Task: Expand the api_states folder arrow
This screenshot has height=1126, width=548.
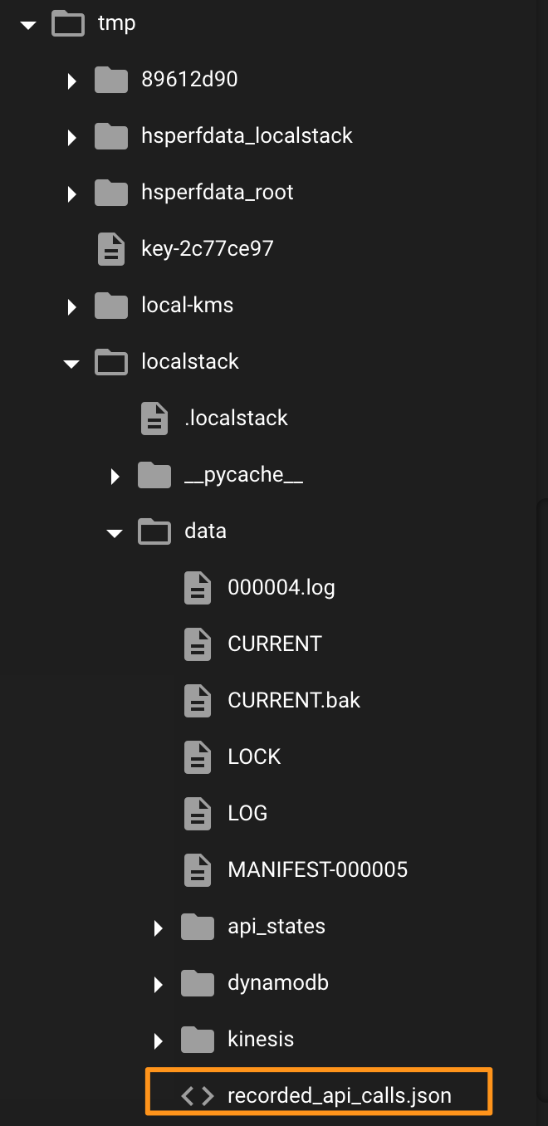Action: coord(159,928)
